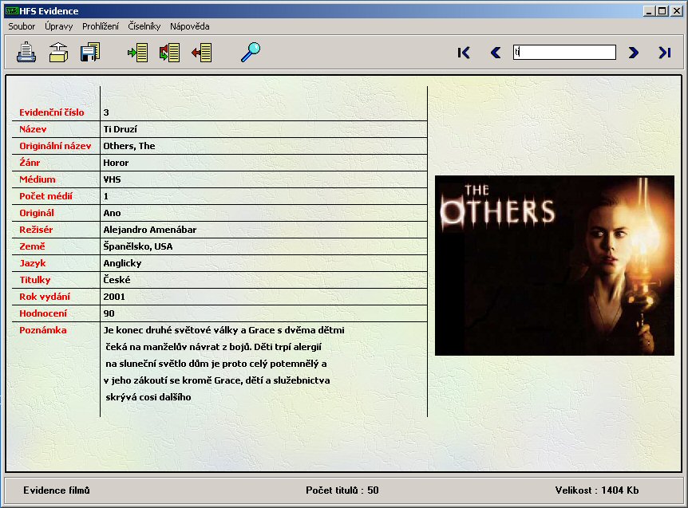Click the original title 'Others, The'
The width and height of the screenshot is (688, 508).
[129, 146]
